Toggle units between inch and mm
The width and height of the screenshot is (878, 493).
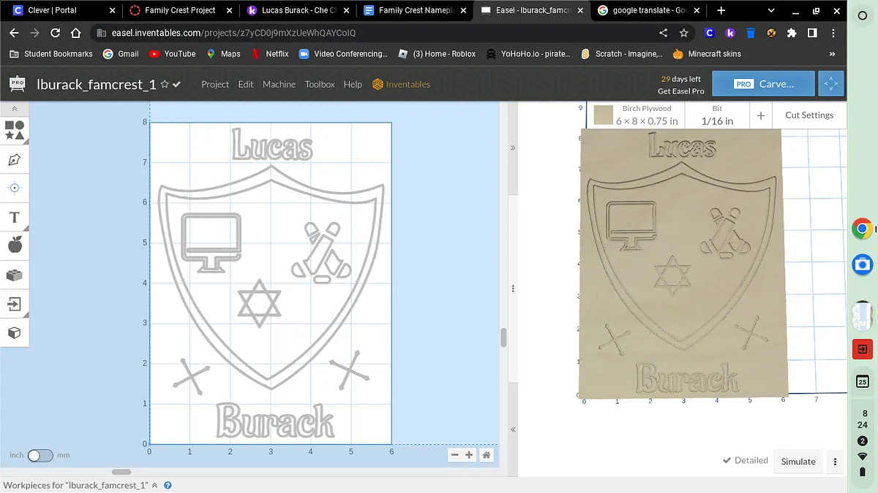(x=40, y=455)
